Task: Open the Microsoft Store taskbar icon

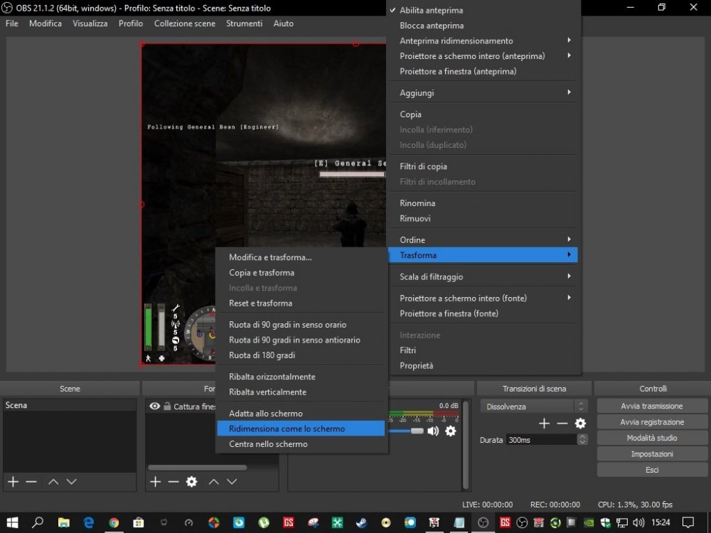Action: (139, 522)
